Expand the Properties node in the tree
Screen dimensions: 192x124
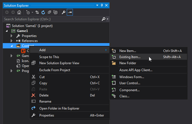(11, 36)
